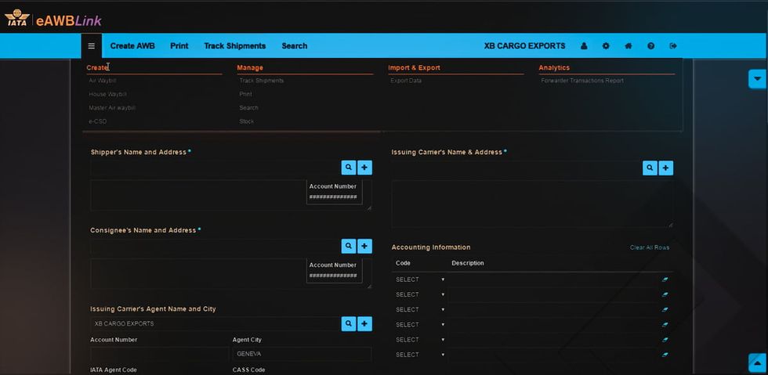Open settings gear icon in top bar

click(x=606, y=46)
